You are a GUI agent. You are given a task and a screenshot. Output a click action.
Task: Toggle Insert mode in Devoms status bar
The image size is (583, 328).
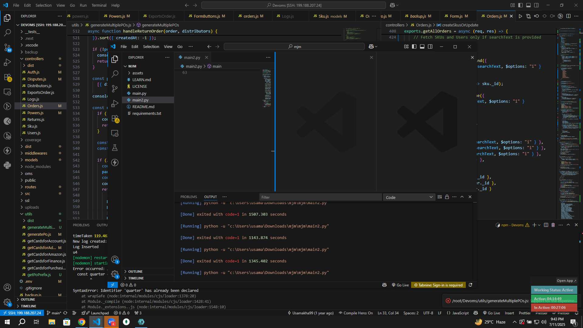509,313
